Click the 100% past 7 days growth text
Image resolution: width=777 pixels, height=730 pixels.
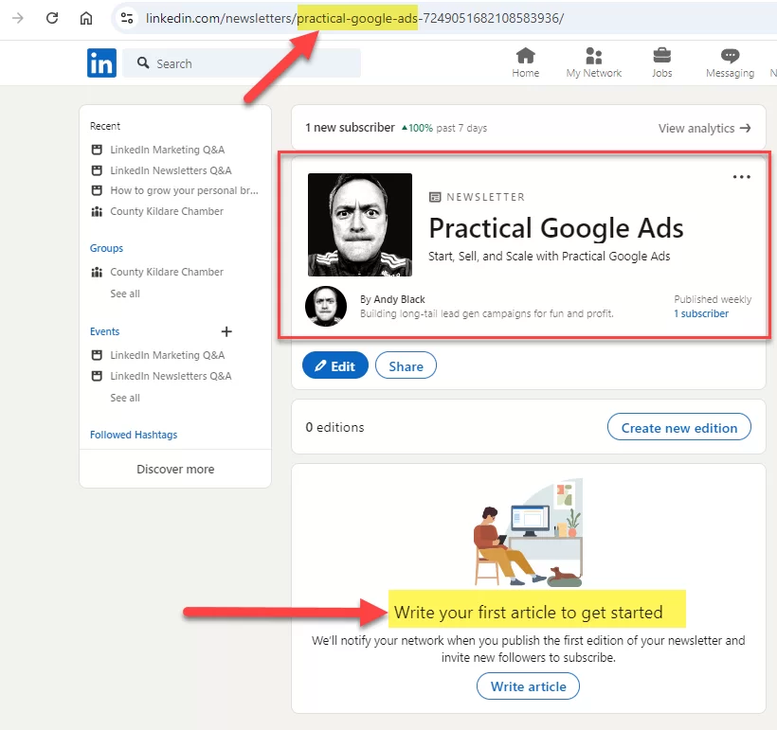coord(444,128)
